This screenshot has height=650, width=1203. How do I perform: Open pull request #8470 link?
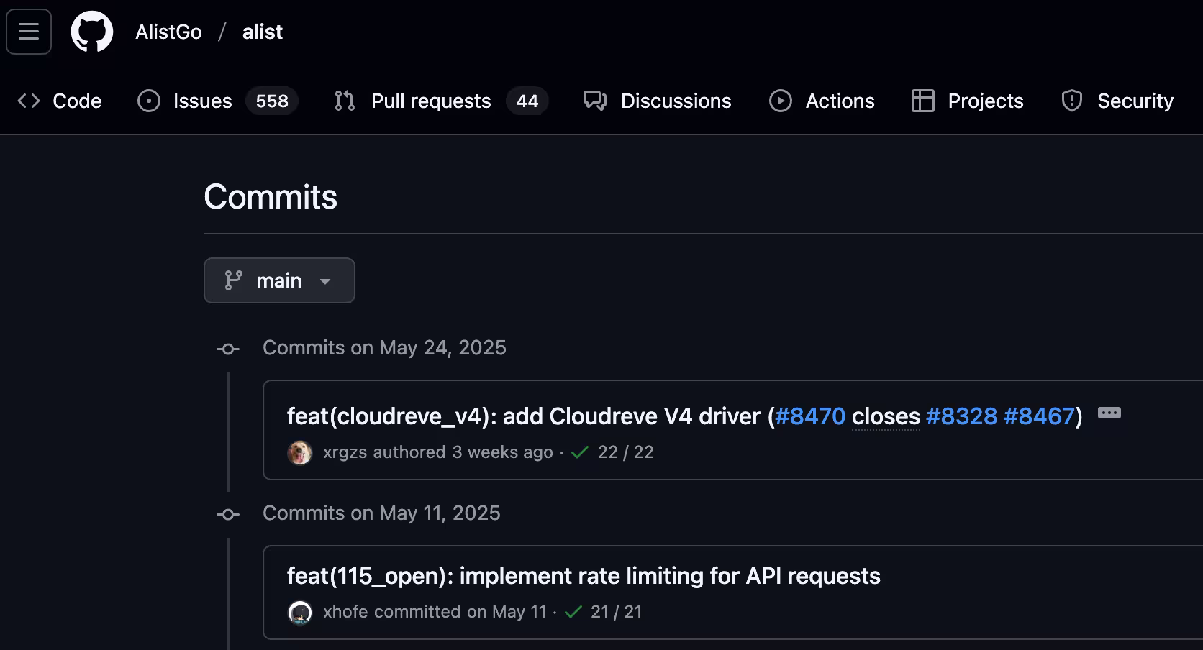point(810,416)
